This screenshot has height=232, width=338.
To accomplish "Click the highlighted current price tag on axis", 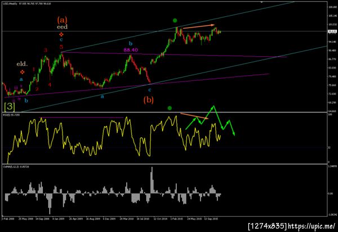I will (x=332, y=31).
